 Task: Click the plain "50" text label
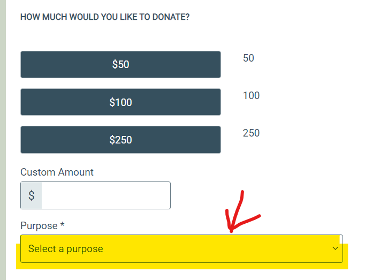[x=248, y=58]
